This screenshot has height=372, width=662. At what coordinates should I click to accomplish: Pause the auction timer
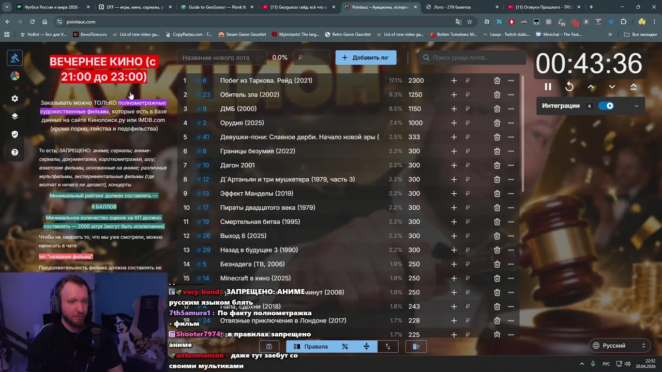pos(548,87)
